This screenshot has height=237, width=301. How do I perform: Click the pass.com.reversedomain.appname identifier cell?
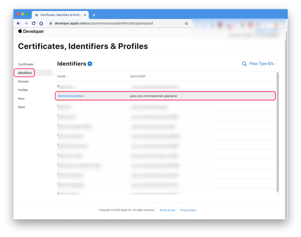[153, 96]
